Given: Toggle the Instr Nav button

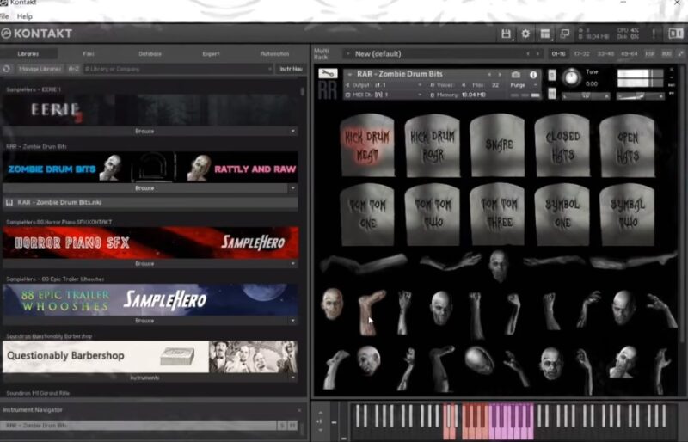Looking at the screenshot, I should (x=290, y=68).
